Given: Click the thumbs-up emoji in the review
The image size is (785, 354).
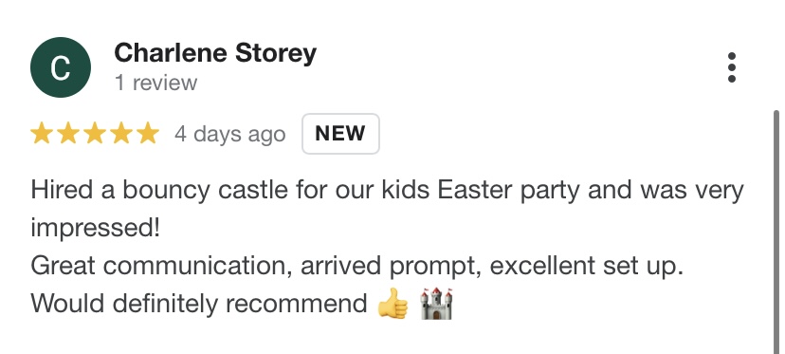Looking at the screenshot, I should point(393,304).
